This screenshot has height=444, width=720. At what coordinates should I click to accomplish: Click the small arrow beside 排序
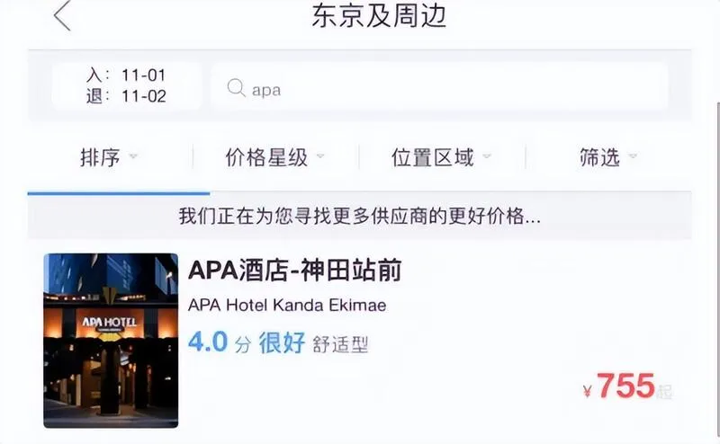click(133, 156)
